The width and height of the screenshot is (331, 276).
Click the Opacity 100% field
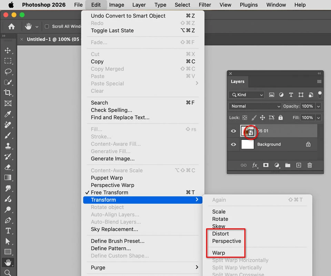[x=307, y=106]
